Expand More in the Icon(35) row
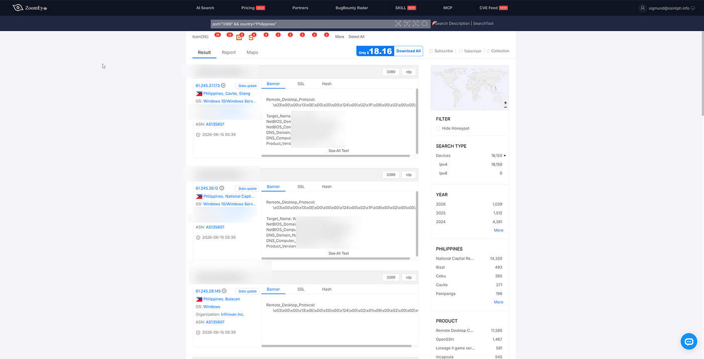Viewport: 704px width, 359px height. click(x=340, y=37)
